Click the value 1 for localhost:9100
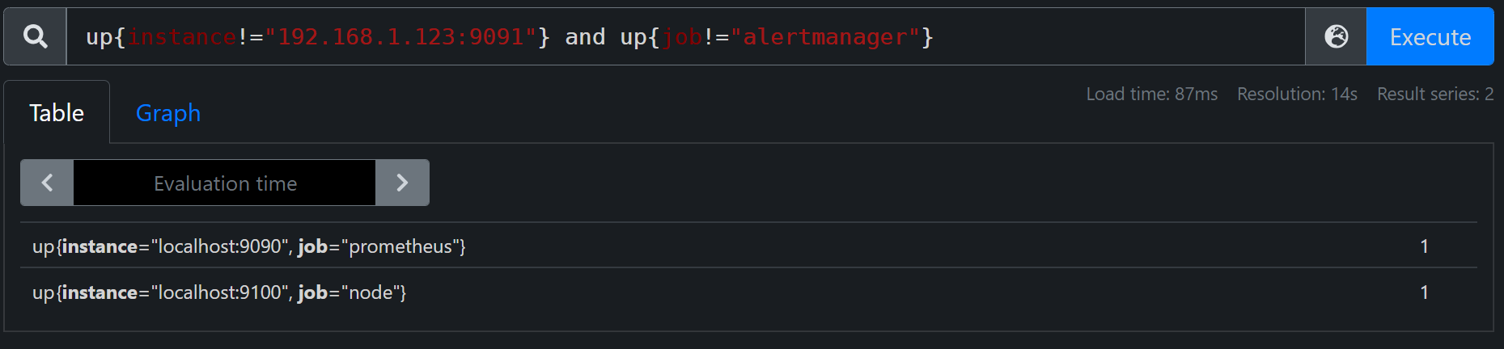 click(x=1424, y=292)
